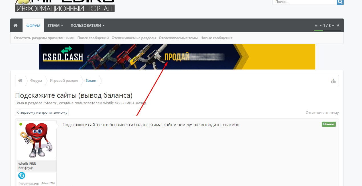Click the 1 / 3 post counter
This screenshot has height=186, width=362.
327,26
